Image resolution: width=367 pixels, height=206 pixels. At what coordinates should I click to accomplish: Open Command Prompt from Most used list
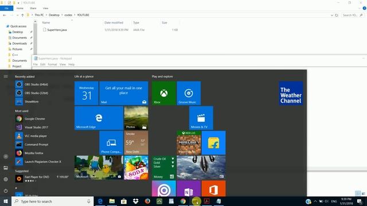pos(32,145)
